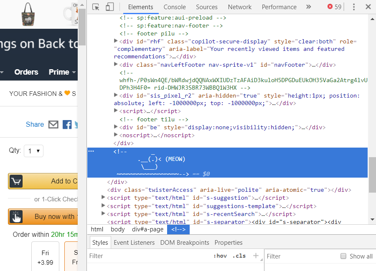Toggle the device toolbar icon
Image resolution: width=376 pixels, height=271 pixels.
tap(109, 7)
